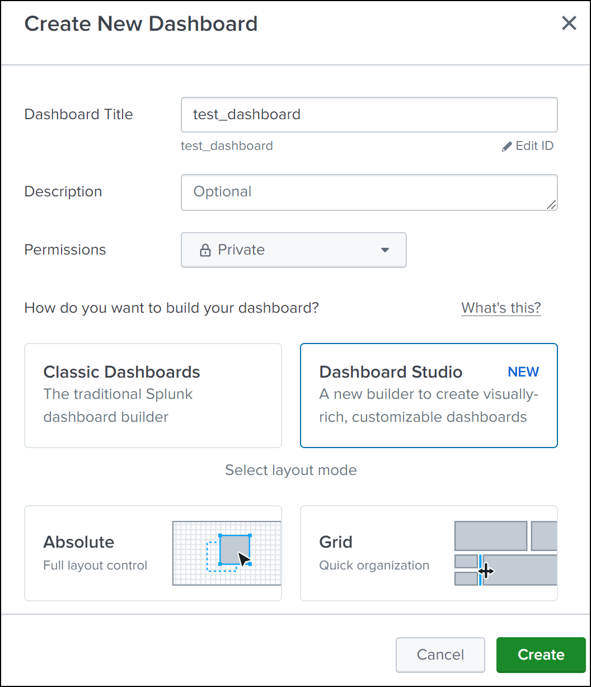The height and width of the screenshot is (687, 591).
Task: Click the 'How do you want to build your dashboard?' text
Action: (171, 308)
